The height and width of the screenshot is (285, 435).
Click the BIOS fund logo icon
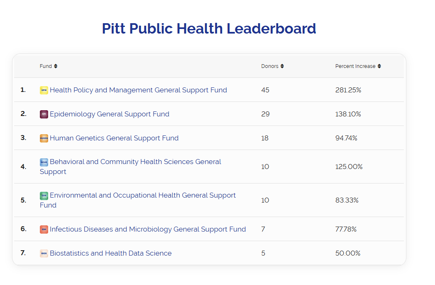pyautogui.click(x=44, y=254)
